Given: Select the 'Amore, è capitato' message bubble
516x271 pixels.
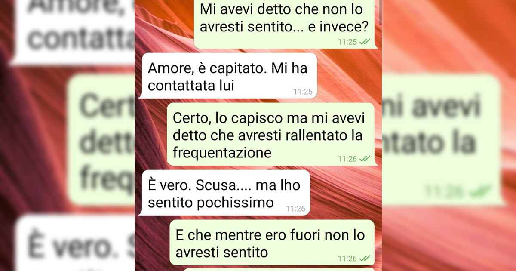Looking at the screenshot, I should [229, 76].
